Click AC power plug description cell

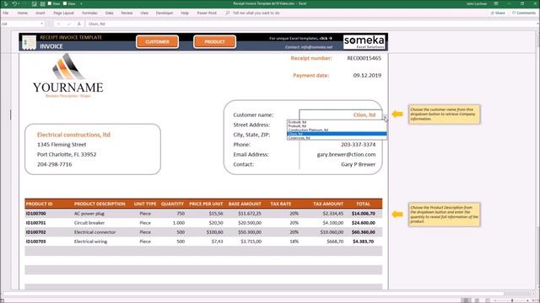pyautogui.click(x=89, y=213)
